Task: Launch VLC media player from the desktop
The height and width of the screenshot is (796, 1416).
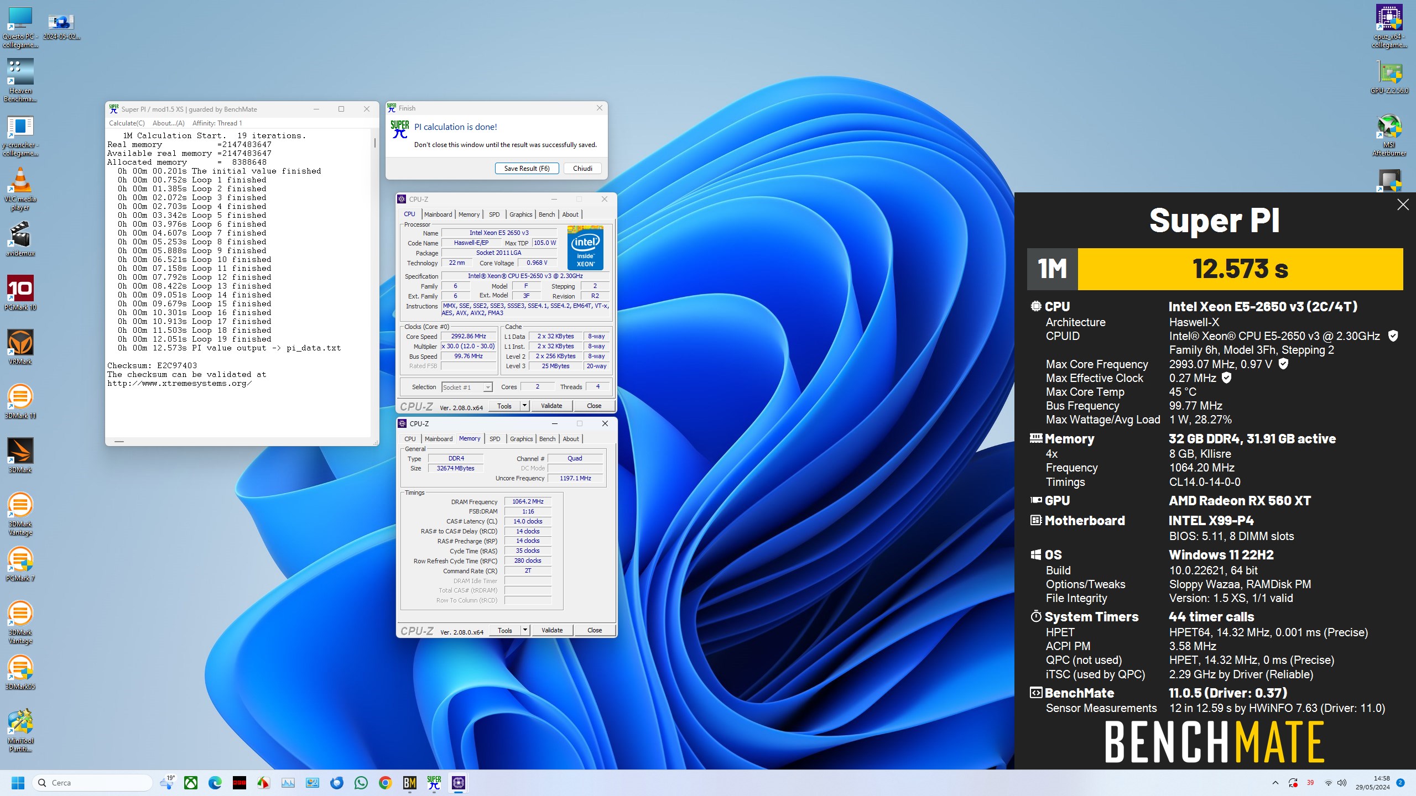Action: tap(20, 190)
